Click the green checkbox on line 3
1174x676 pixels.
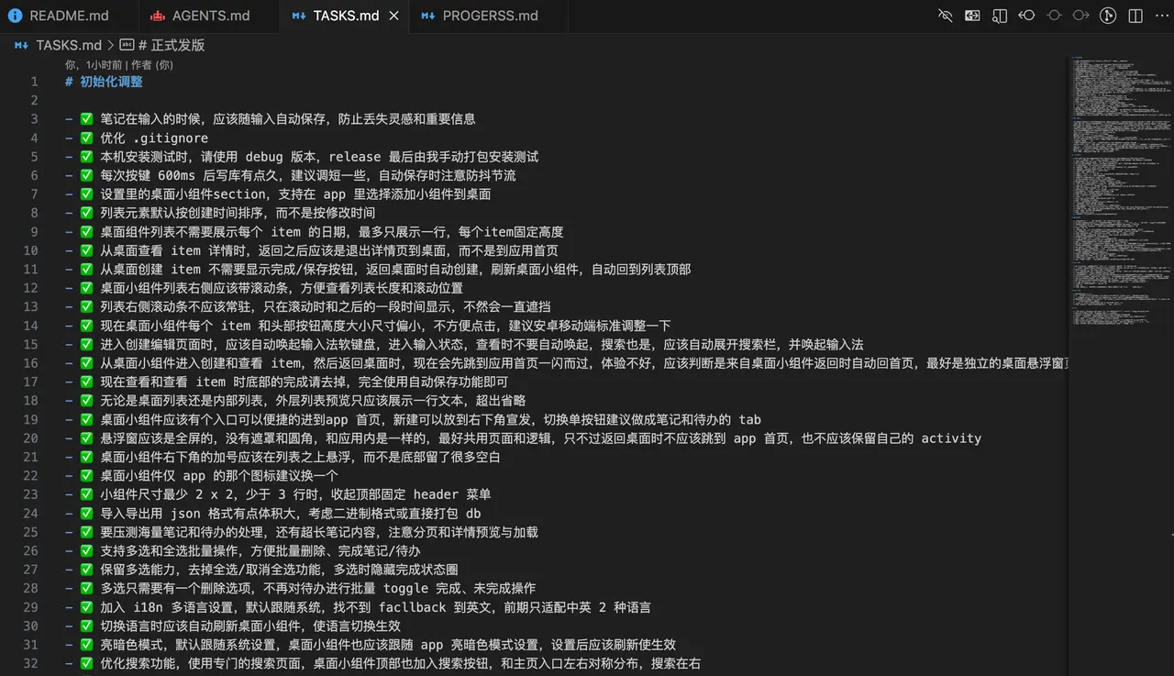click(86, 118)
